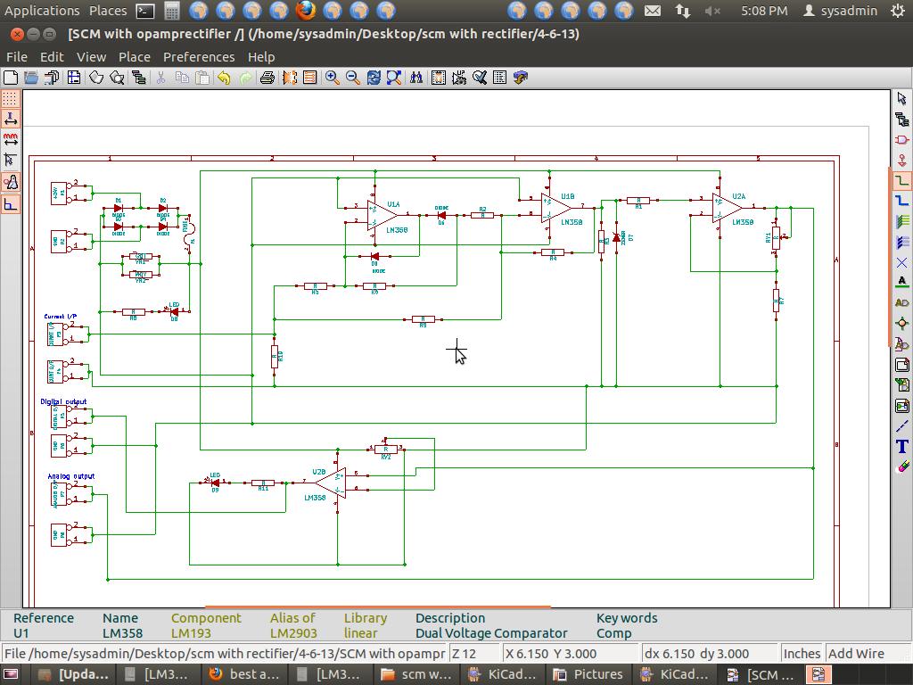Toggle HV wire orientation constraint
913x685 pixels.
coord(10,204)
